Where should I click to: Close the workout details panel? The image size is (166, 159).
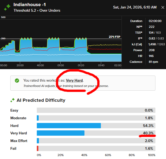point(163,7)
